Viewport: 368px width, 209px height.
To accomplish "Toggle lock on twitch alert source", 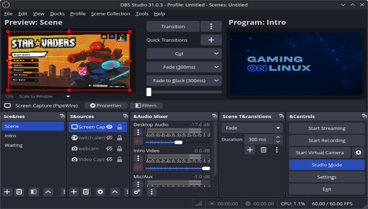I will (x=120, y=138).
